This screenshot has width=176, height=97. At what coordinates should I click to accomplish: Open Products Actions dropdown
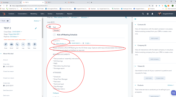171,85
